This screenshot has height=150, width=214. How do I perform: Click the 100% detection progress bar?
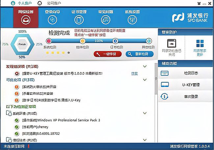coord(99,41)
